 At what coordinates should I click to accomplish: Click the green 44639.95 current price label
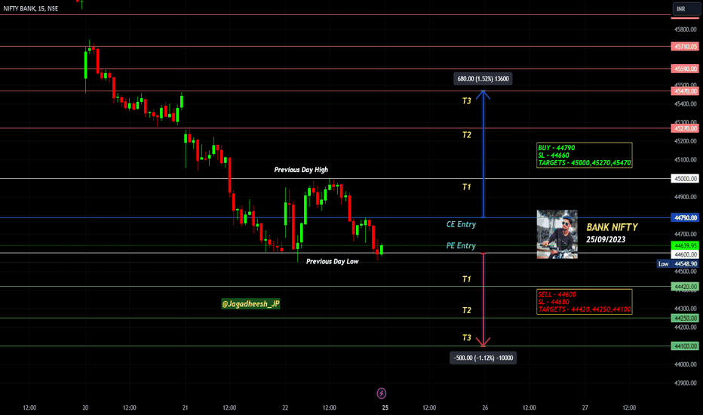click(685, 246)
